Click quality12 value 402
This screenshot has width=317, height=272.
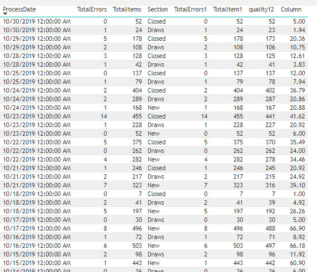[270, 90]
